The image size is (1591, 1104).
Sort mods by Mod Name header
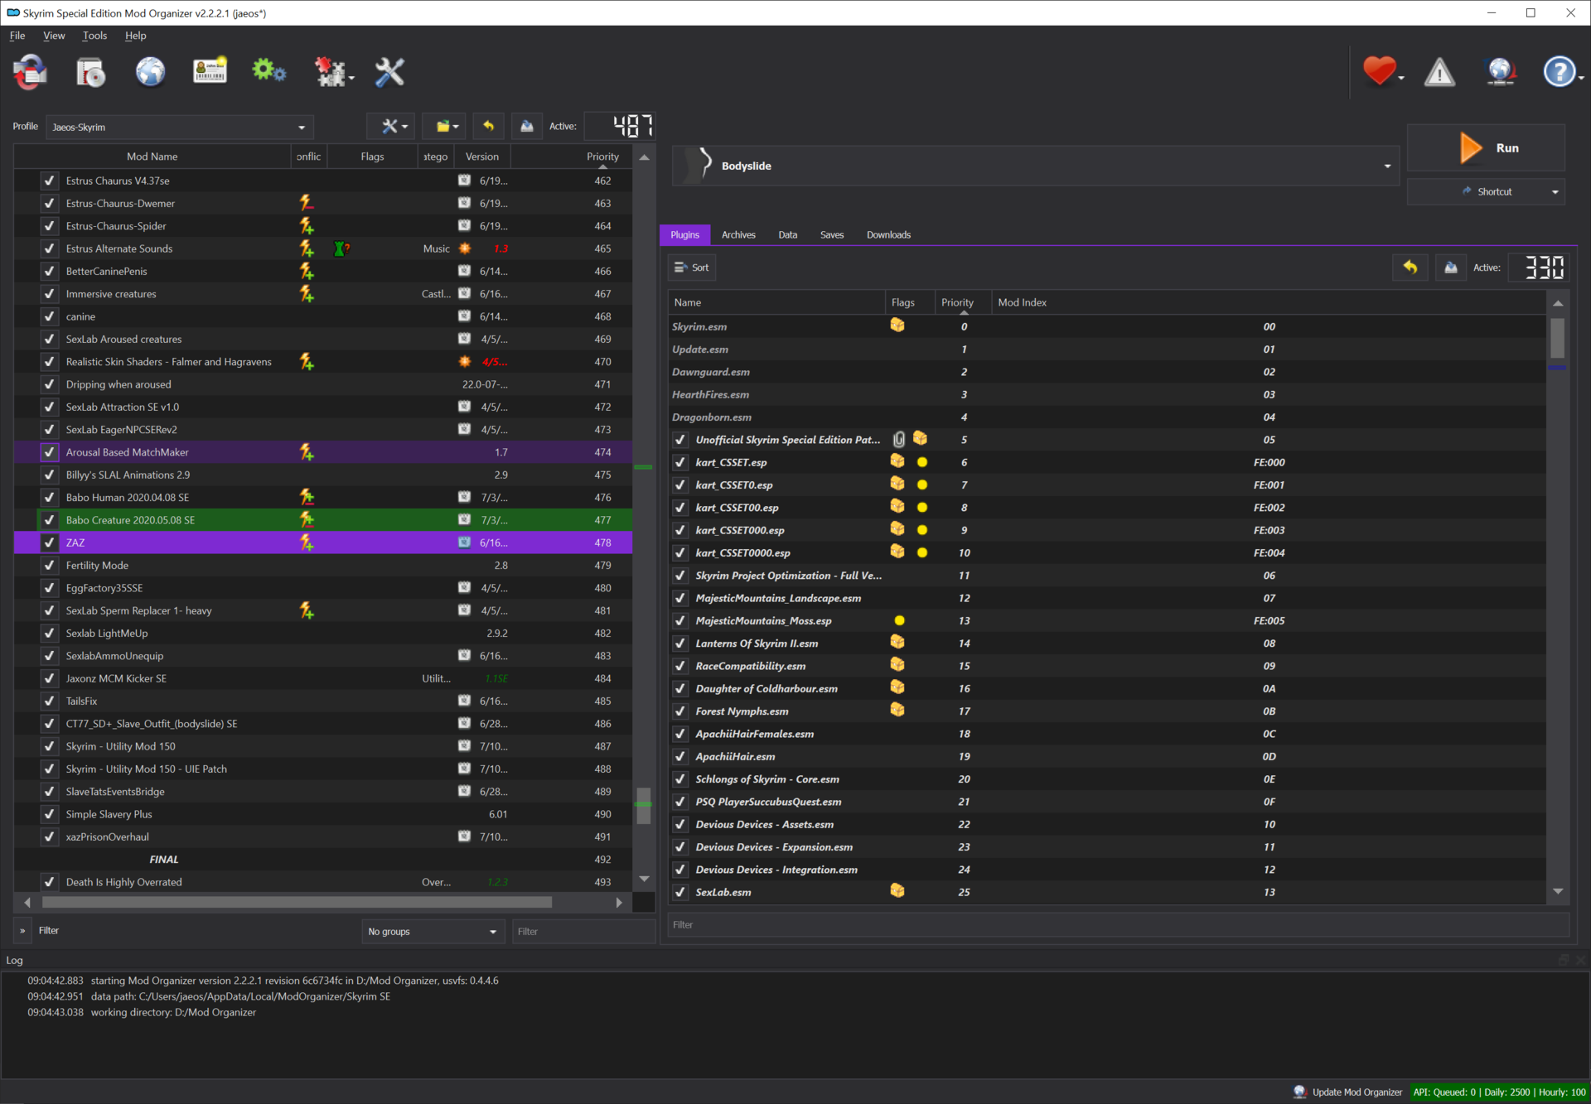[152, 157]
